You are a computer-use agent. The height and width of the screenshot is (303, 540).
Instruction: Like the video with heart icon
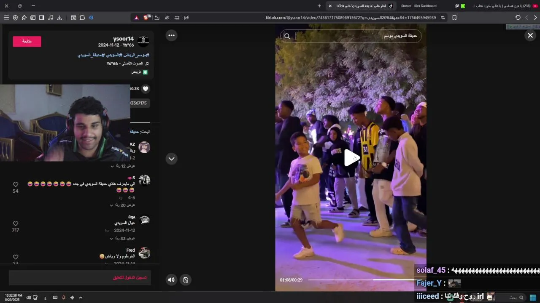pos(146,89)
